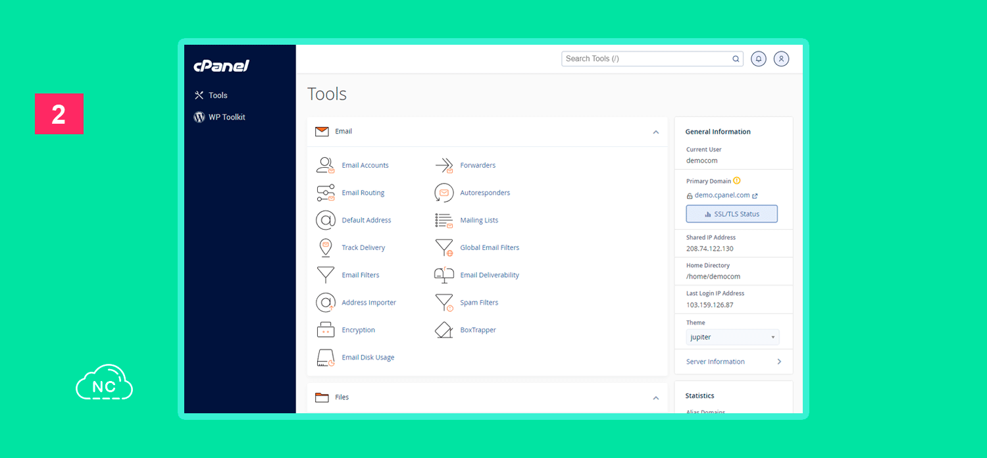Viewport: 987px width, 458px height.
Task: Click the Statistics panel heading
Action: coord(699,396)
